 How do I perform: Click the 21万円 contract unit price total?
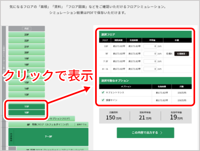[x=145, y=117]
